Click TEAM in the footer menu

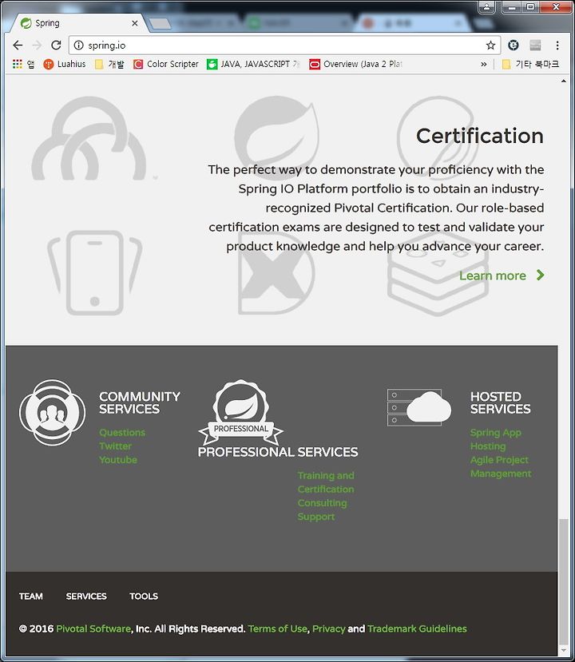coord(31,597)
